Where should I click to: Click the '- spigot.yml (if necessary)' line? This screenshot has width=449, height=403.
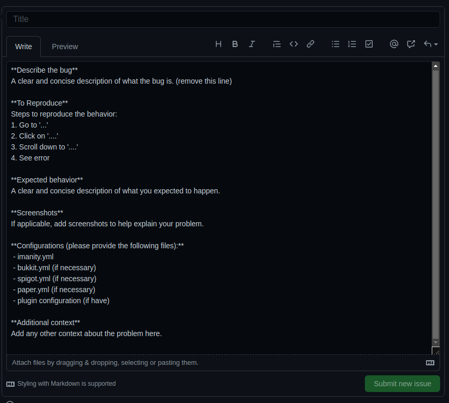tap(55, 279)
